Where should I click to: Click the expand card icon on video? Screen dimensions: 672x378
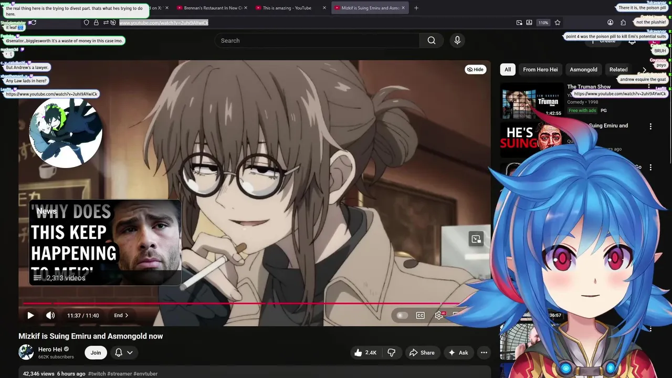tap(476, 239)
